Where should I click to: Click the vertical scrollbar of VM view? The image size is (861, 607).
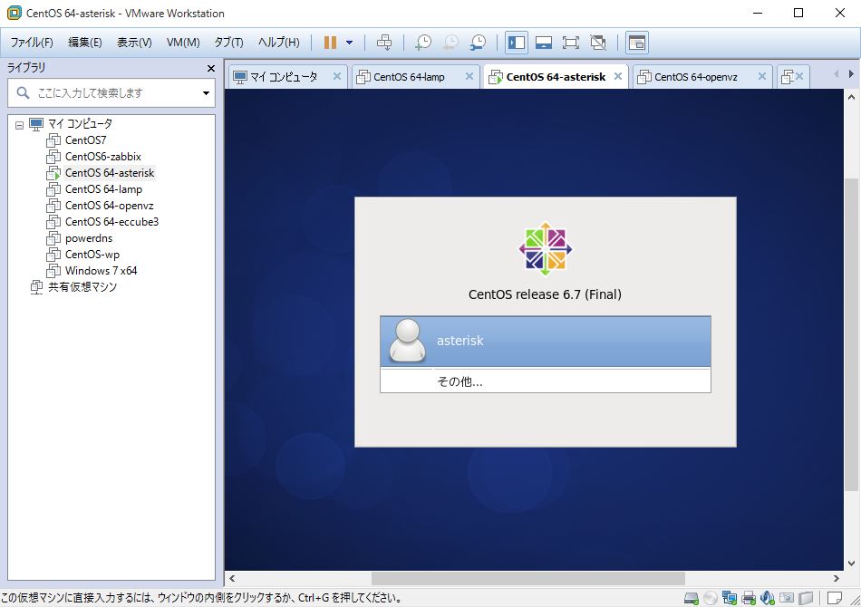point(851,334)
